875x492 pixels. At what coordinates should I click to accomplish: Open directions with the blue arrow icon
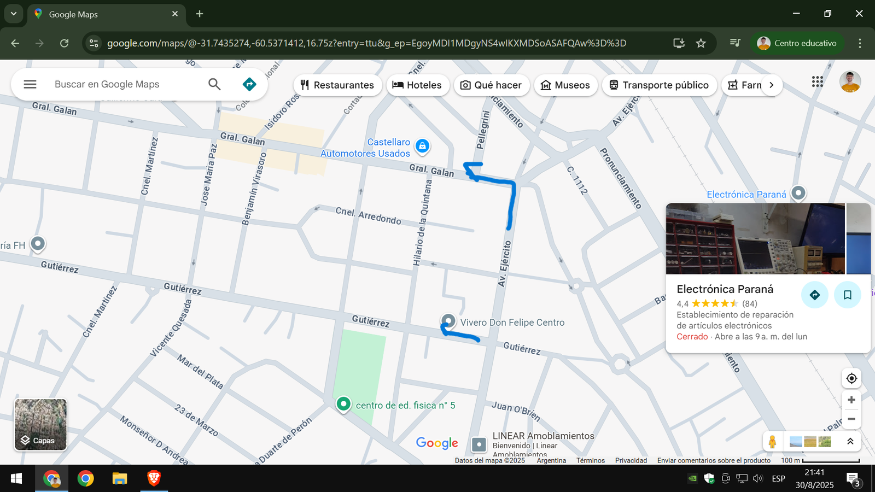(x=249, y=84)
